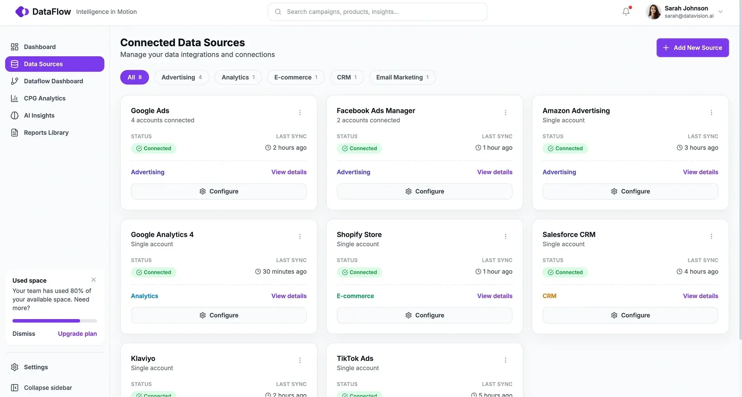
Task: Select the E-commerce filter tab
Action: tap(295, 77)
